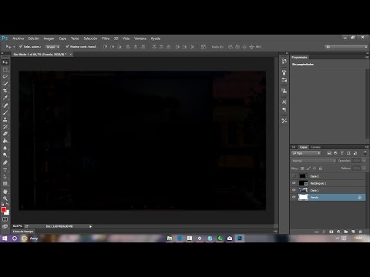Add a layer style fx icon
Viewport: 370px width, 277px height.
click(x=324, y=232)
